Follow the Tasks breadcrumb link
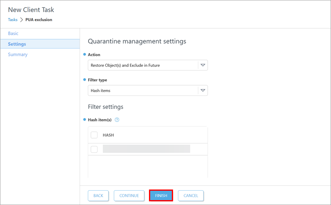 tap(13, 20)
